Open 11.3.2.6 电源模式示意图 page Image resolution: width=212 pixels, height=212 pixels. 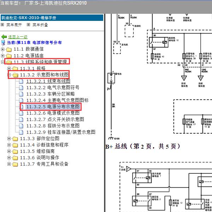pyautogui.click(x=53, y=113)
